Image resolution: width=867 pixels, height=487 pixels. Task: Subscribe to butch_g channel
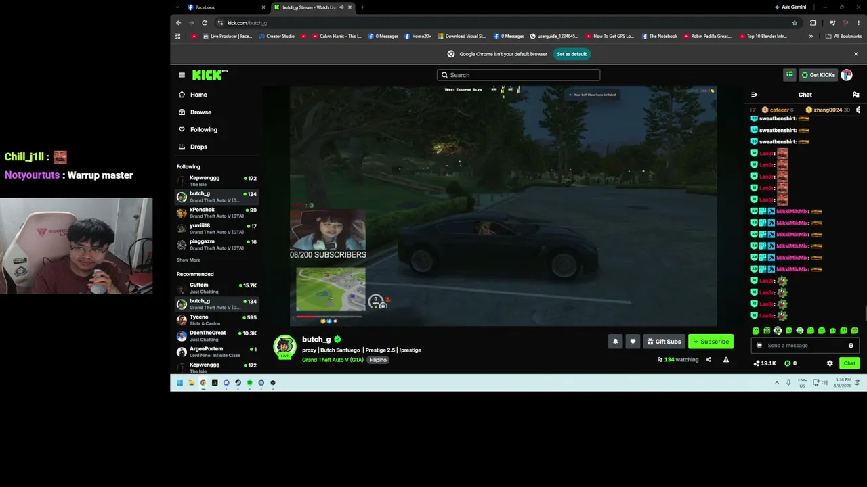point(711,342)
